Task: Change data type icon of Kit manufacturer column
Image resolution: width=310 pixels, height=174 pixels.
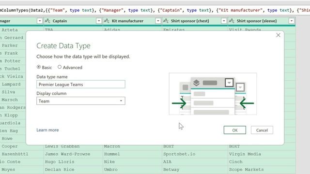Action: click(107, 21)
